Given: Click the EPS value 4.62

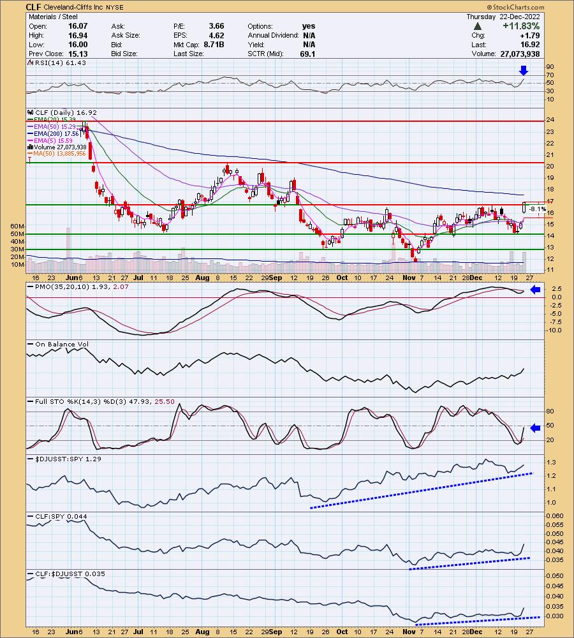Looking at the screenshot, I should click(x=216, y=35).
